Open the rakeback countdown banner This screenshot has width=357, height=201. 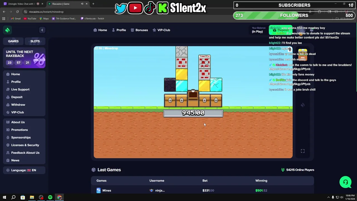pyautogui.click(x=24, y=58)
